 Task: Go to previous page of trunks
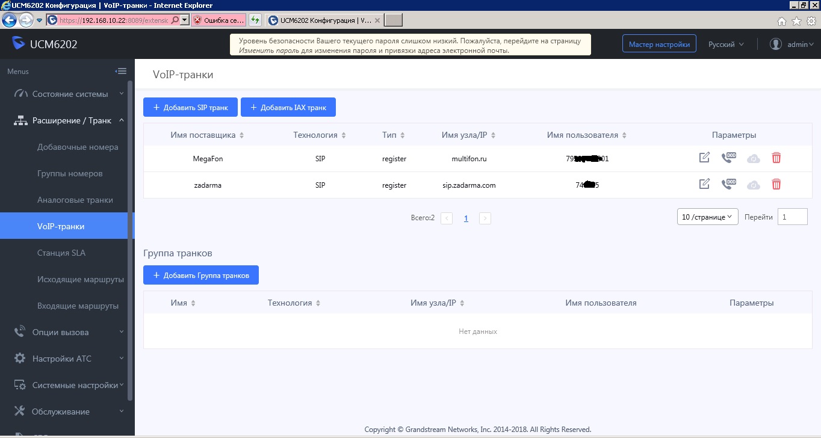(447, 218)
